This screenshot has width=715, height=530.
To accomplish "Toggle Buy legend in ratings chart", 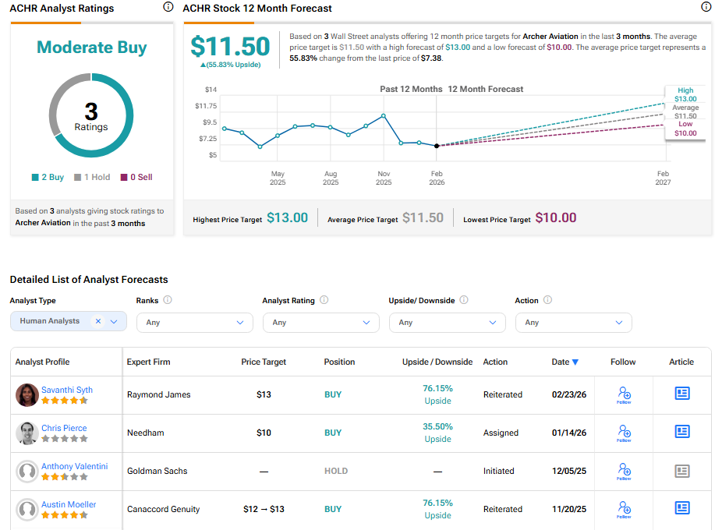I will coord(48,177).
